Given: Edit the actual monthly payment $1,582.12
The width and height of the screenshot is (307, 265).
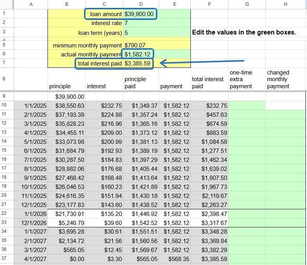Looking at the screenshot, I should point(141,54).
